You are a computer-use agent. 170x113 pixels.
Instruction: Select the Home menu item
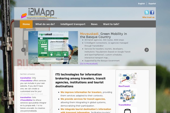tap(26, 24)
